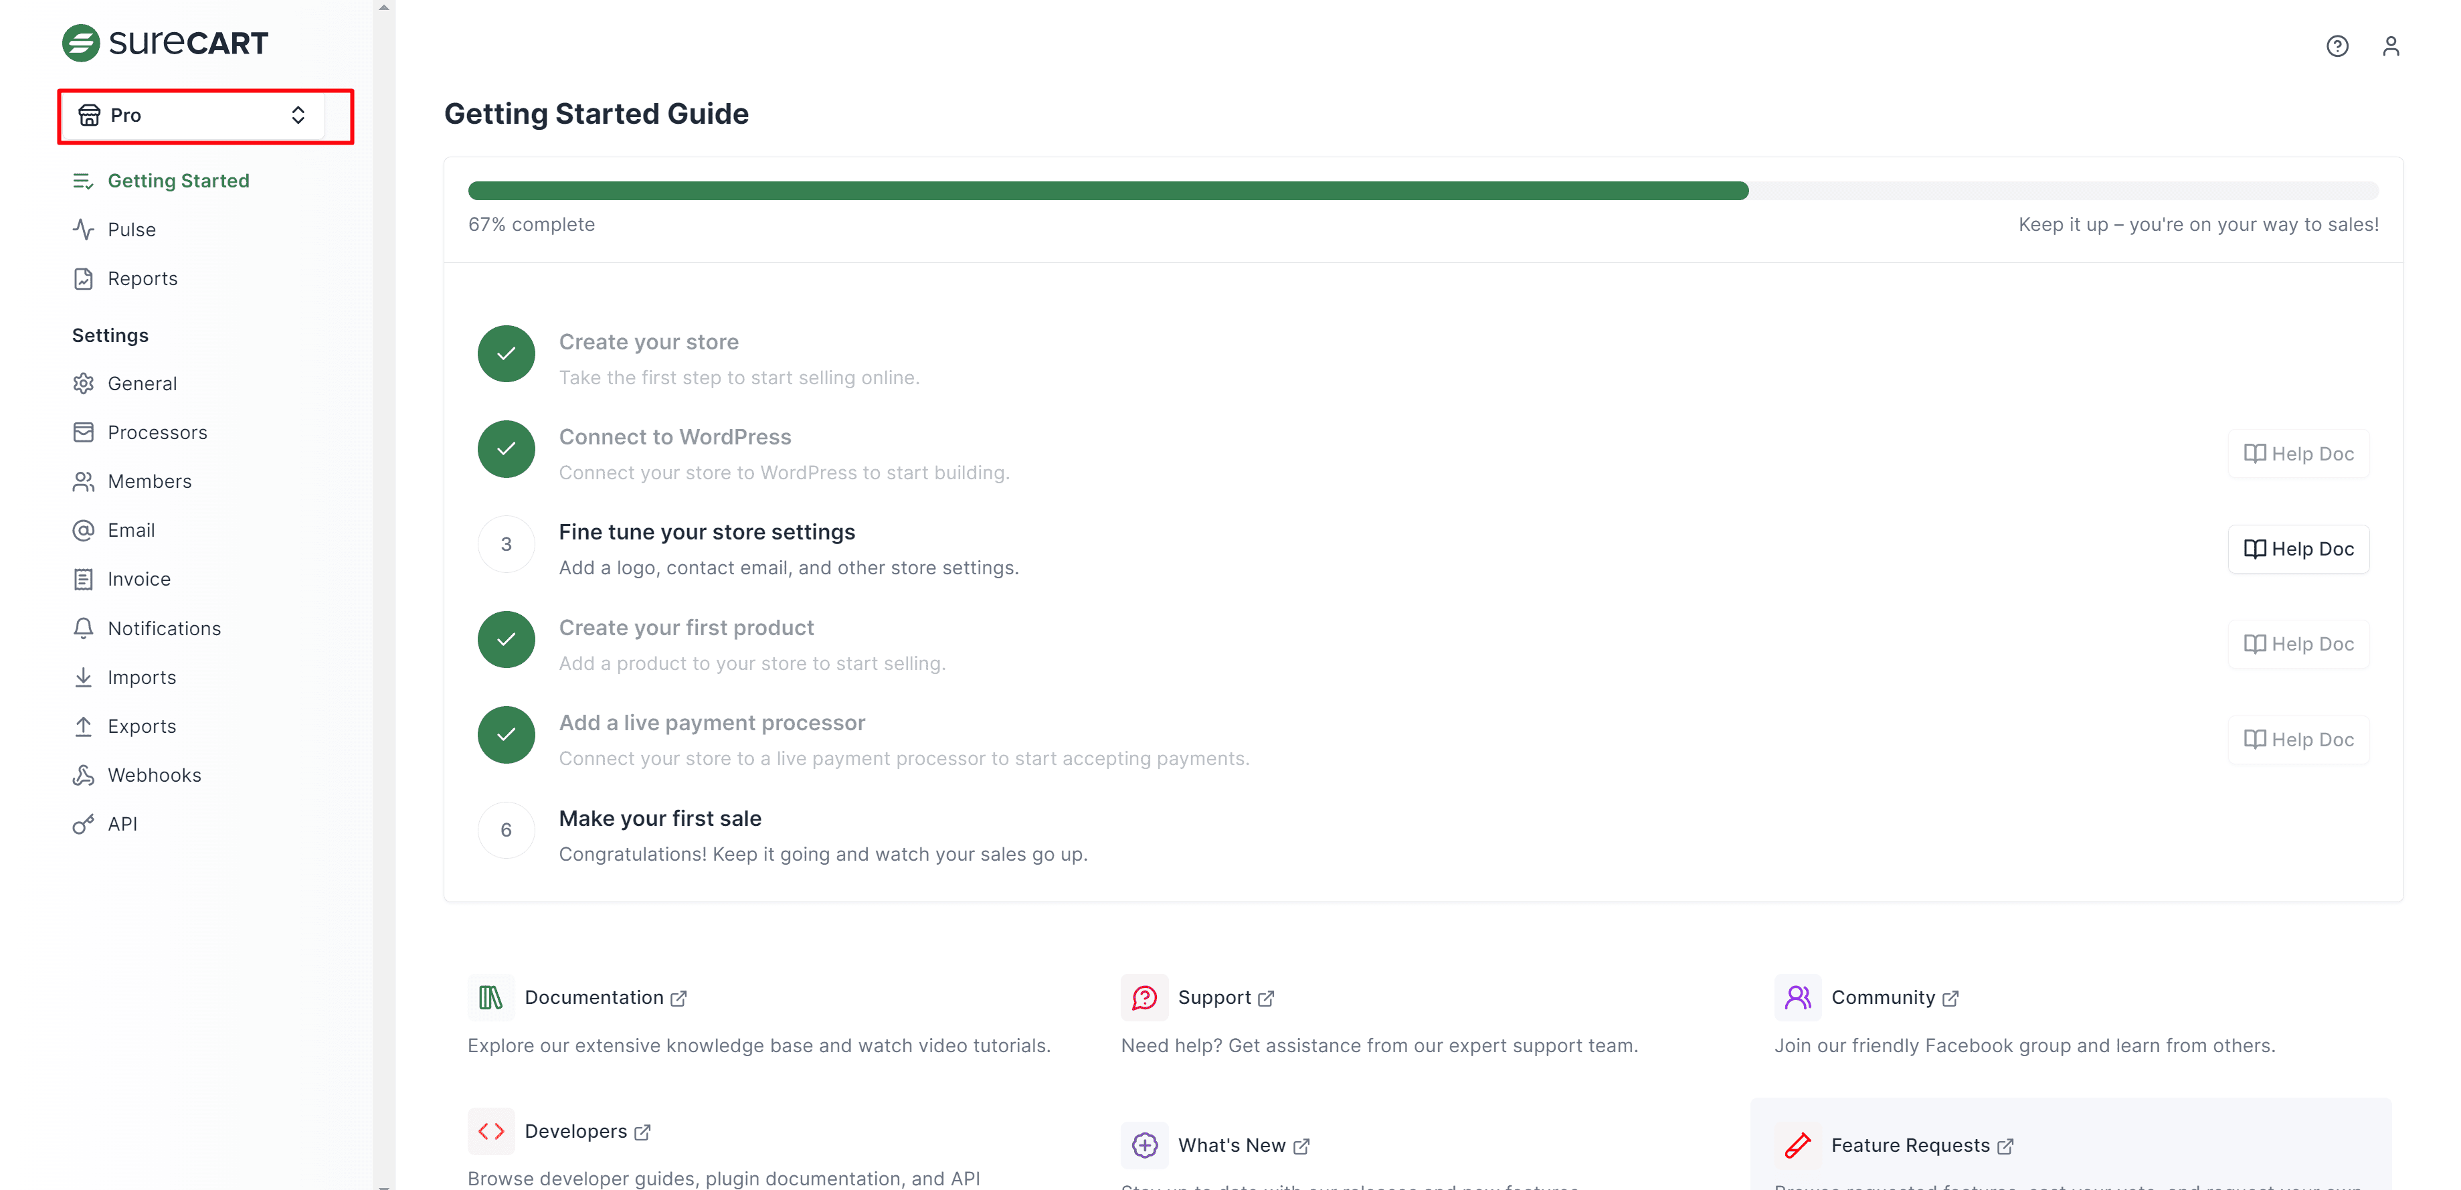
Task: Open Help Doc for store settings
Action: 2298,549
